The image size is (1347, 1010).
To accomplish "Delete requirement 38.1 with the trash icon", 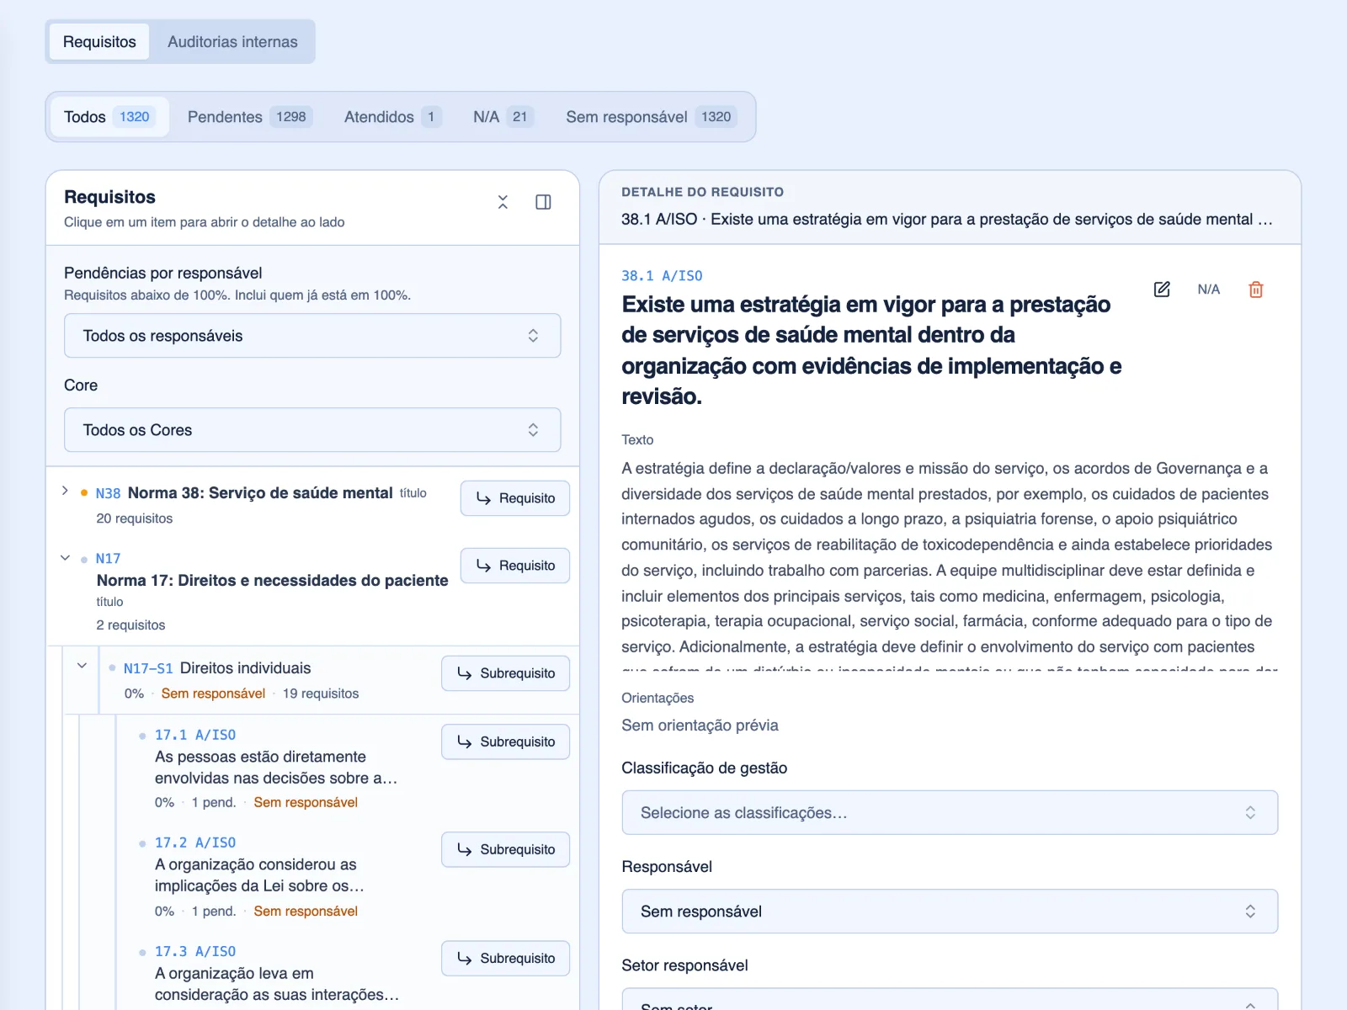I will [1255, 290].
